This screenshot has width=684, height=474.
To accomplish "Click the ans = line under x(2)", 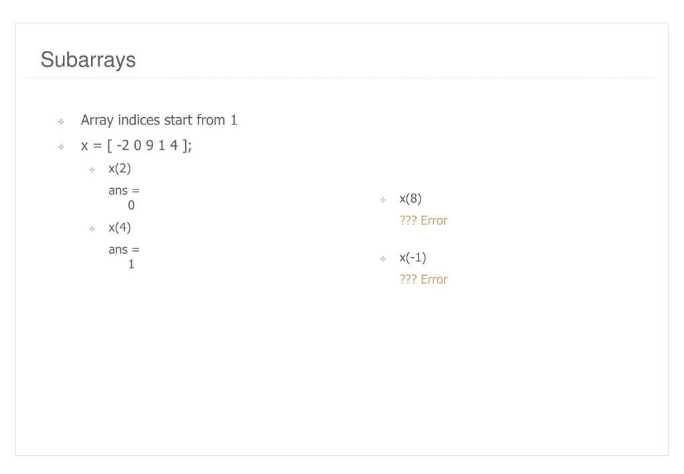I will [124, 191].
